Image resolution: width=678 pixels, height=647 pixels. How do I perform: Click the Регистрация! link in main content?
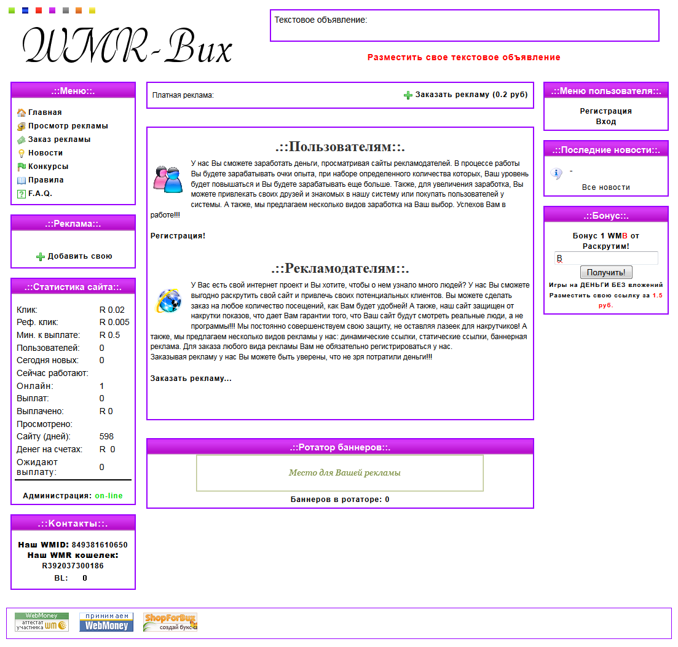pos(178,235)
